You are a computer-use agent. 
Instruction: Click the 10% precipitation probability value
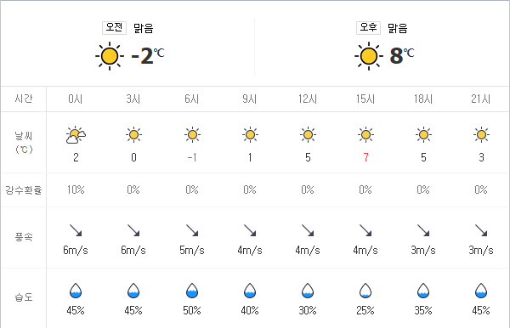pyautogui.click(x=76, y=189)
